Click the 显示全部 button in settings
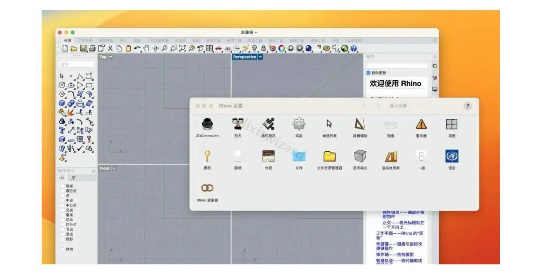Image resolution: width=542 pixels, height=275 pixels. coord(398,106)
